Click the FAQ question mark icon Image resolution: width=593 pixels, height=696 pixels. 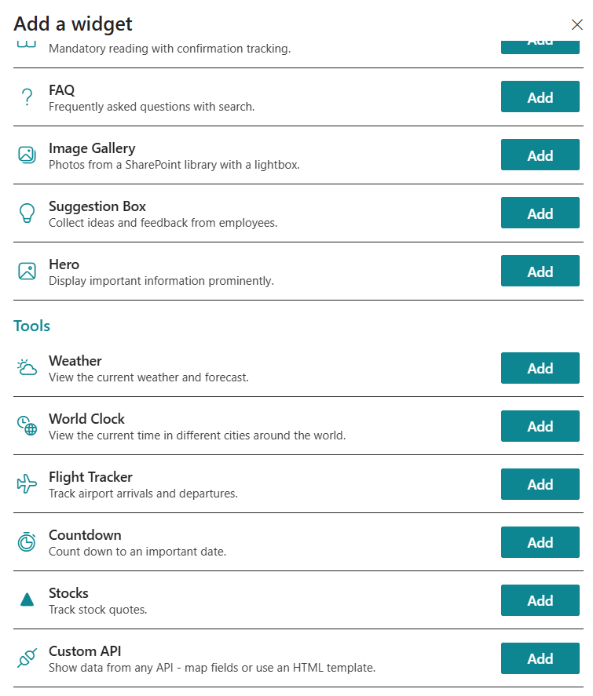[27, 97]
